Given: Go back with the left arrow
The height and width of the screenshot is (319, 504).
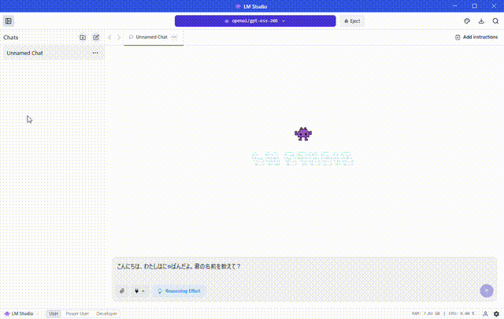Looking at the screenshot, I should [x=110, y=37].
